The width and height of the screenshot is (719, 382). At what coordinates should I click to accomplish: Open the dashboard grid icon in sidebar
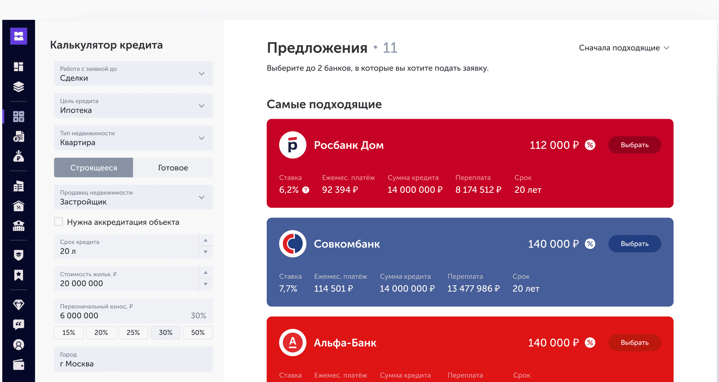coord(19,67)
